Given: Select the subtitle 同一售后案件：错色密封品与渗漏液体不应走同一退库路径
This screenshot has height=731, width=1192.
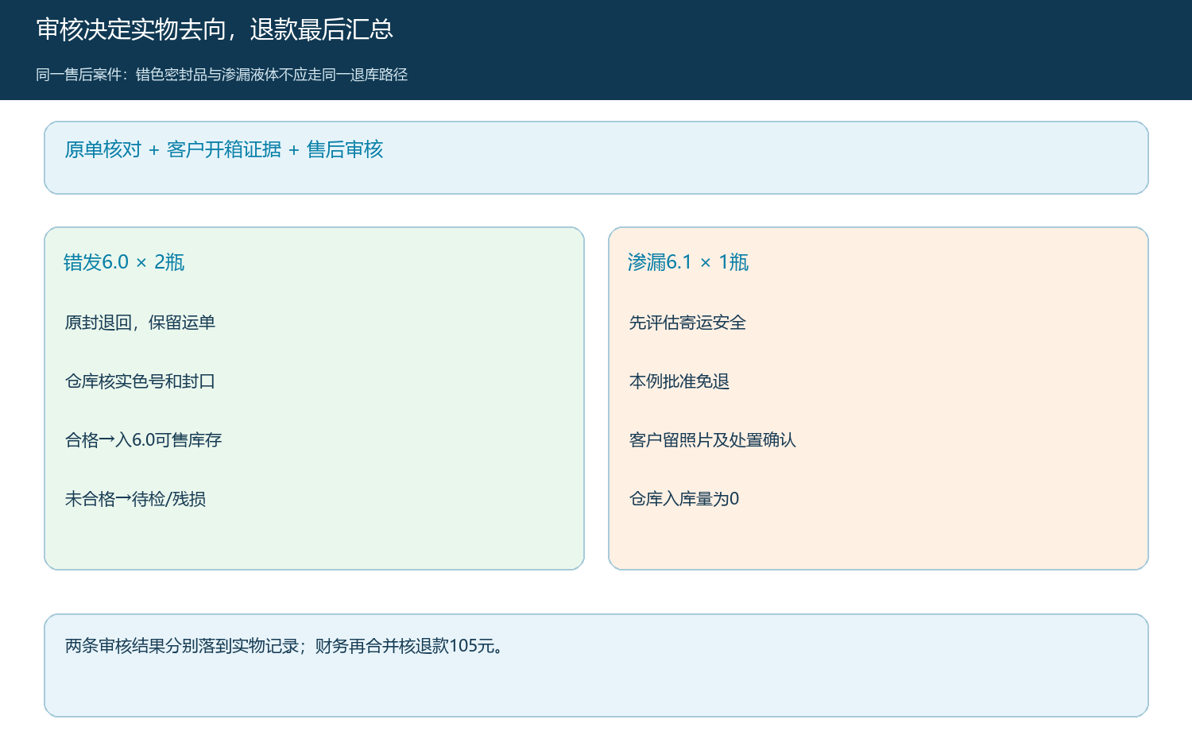Looking at the screenshot, I should click(x=222, y=75).
